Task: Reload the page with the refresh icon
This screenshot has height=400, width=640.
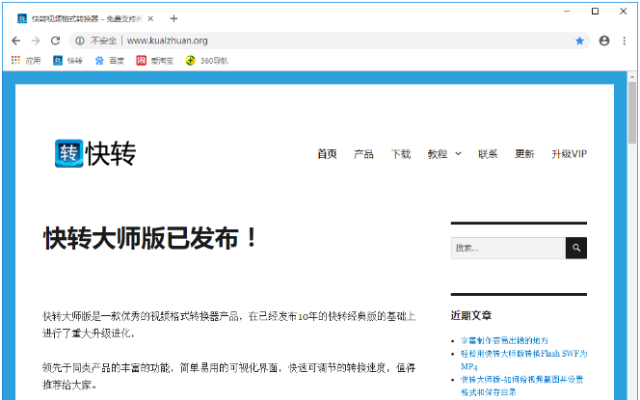Action: pyautogui.click(x=56, y=40)
